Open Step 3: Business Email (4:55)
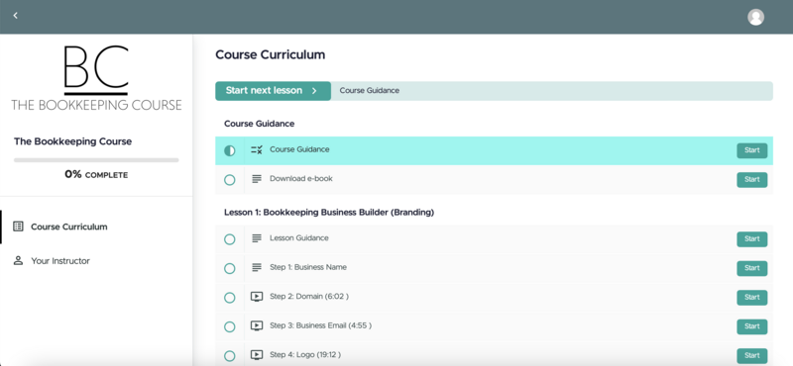The width and height of the screenshot is (793, 366). (494, 327)
